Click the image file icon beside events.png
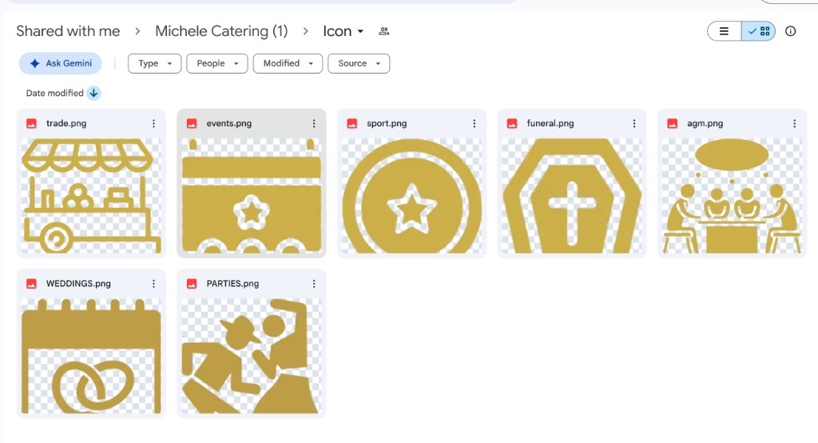 pyautogui.click(x=192, y=123)
